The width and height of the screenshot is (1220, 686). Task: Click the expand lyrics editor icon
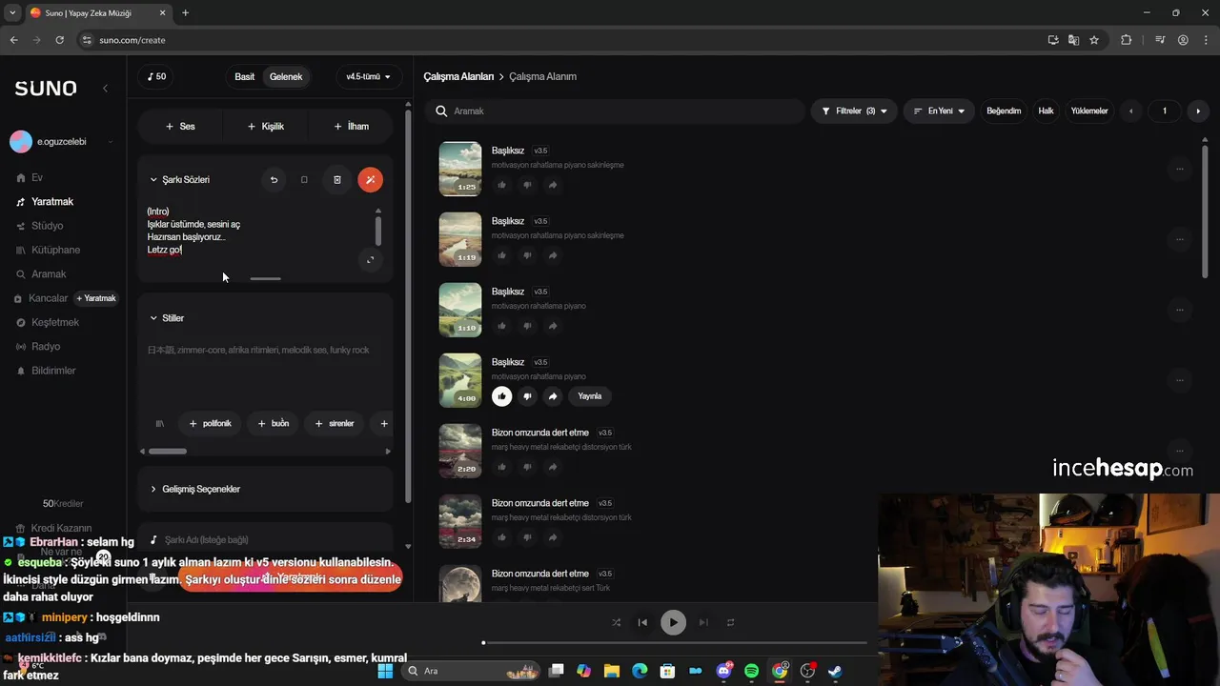click(x=370, y=260)
